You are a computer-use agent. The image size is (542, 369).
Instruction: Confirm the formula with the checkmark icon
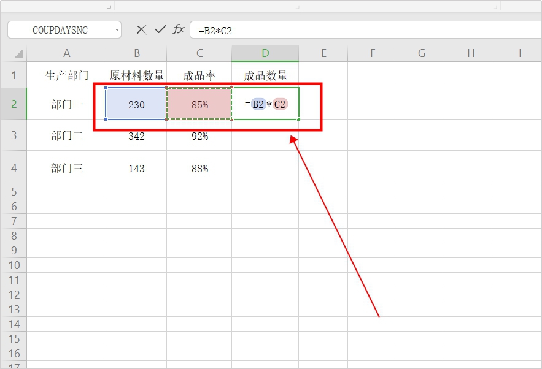[160, 29]
